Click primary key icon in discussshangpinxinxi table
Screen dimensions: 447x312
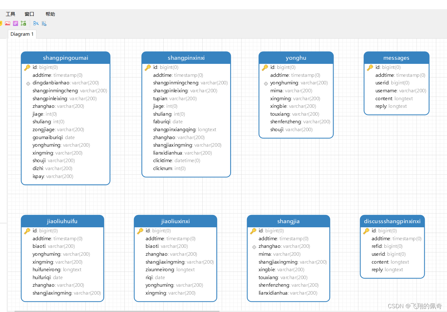coord(366,231)
